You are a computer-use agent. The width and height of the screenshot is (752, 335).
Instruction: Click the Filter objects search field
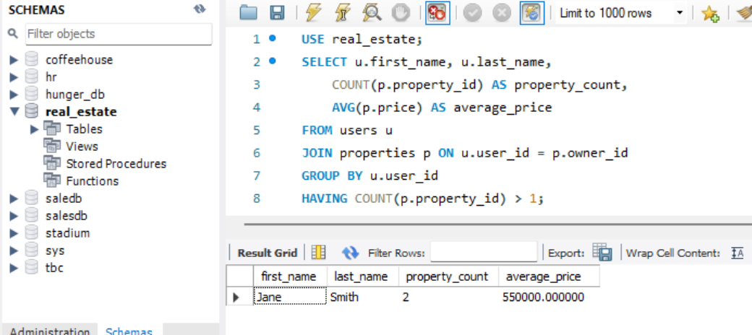click(119, 34)
